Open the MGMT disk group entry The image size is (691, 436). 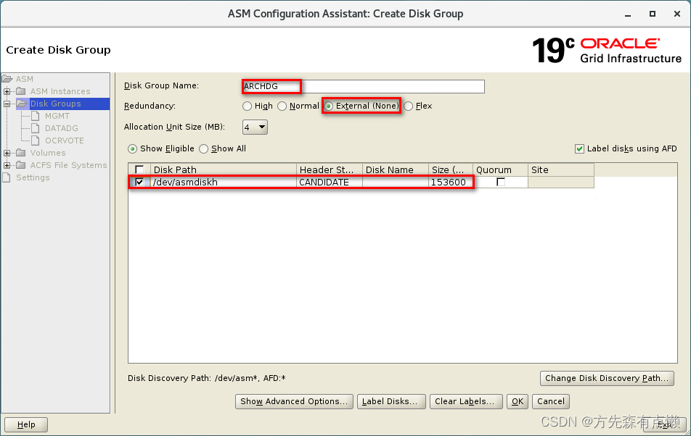pos(57,116)
